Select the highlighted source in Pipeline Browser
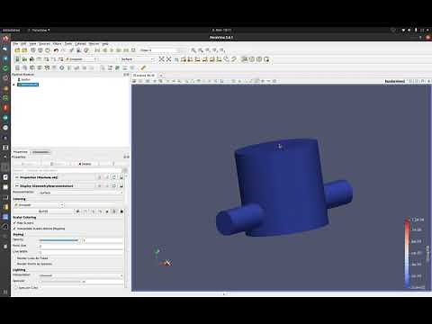Viewport: 432px width, 324px height. pos(28,85)
